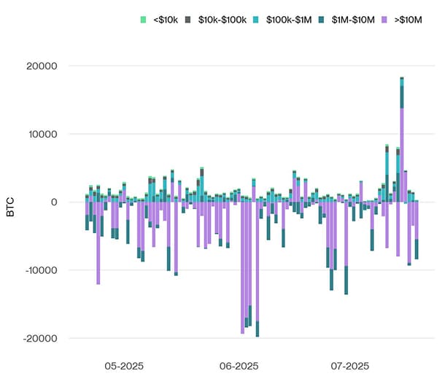The width and height of the screenshot is (445, 381).
Task: Click the 0 y-axis label
Action: pyautogui.click(x=54, y=202)
